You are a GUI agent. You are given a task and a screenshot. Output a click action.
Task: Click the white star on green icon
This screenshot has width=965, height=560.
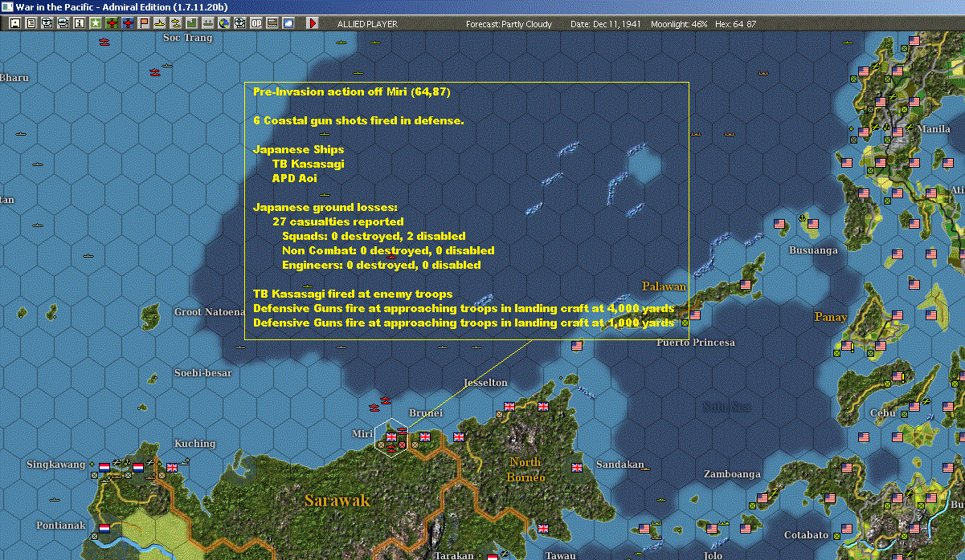[96, 23]
